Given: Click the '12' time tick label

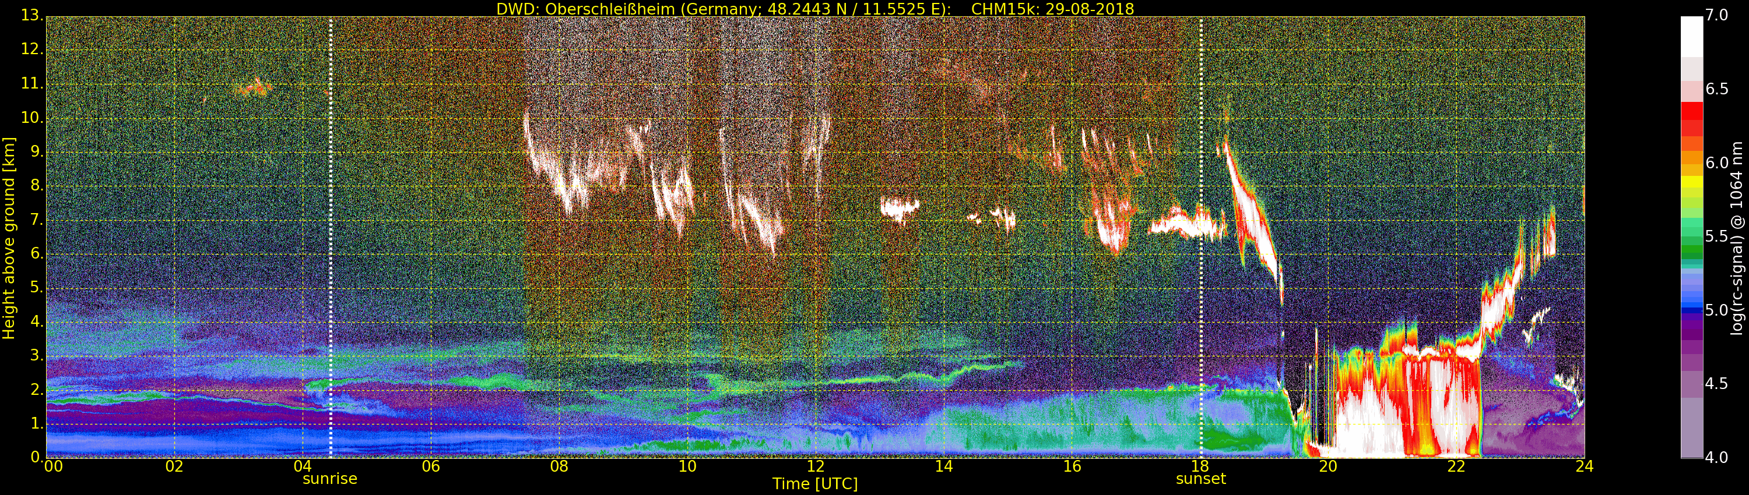Looking at the screenshot, I should click(x=816, y=466).
